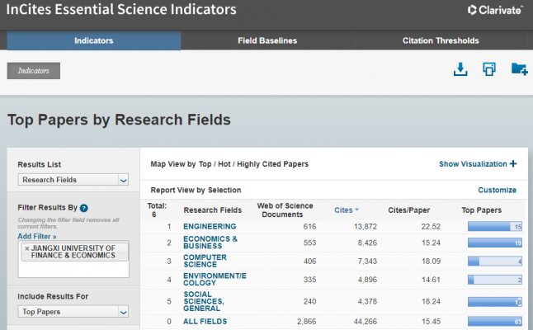The width and height of the screenshot is (533, 330).
Task: Click the Top Papers bar for All Fields
Action: click(x=495, y=322)
